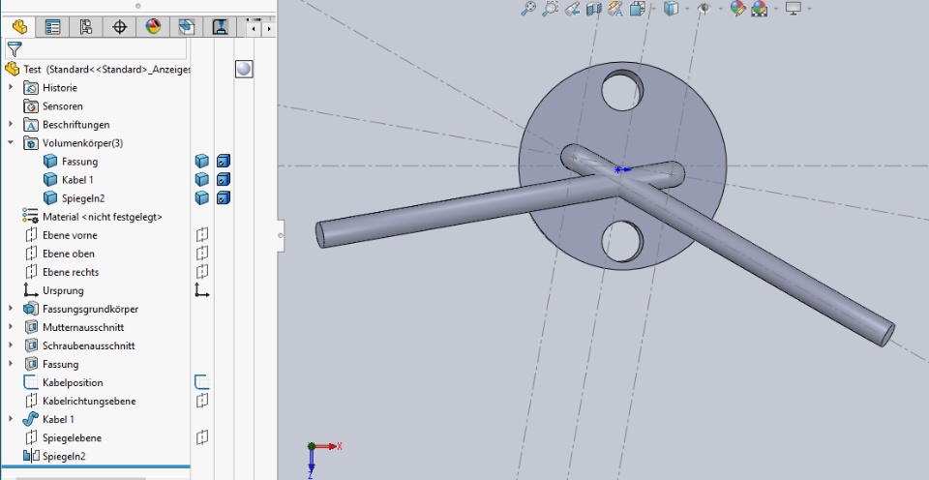Open the display style dropdown arrow

(x=687, y=9)
